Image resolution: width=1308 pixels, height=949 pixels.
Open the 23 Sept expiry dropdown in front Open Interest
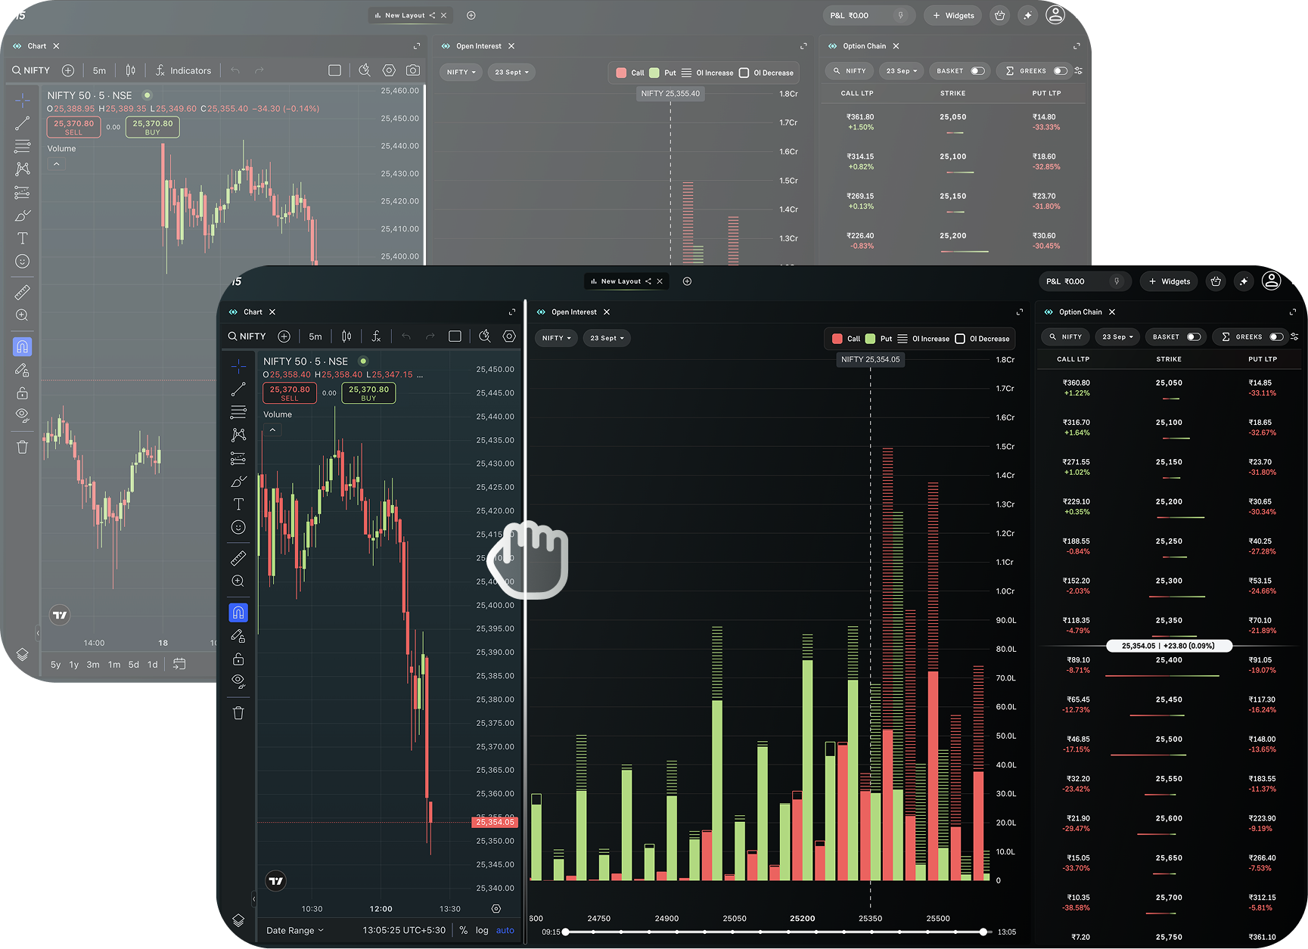click(607, 338)
